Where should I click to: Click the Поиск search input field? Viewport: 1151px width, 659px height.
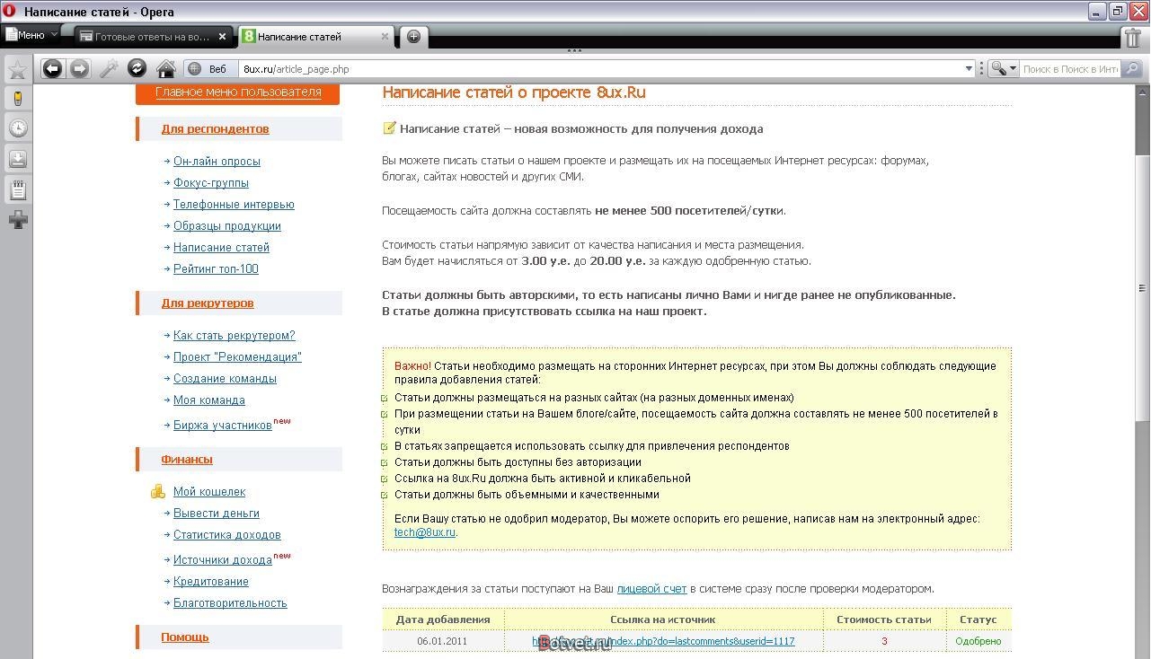coord(1070,69)
